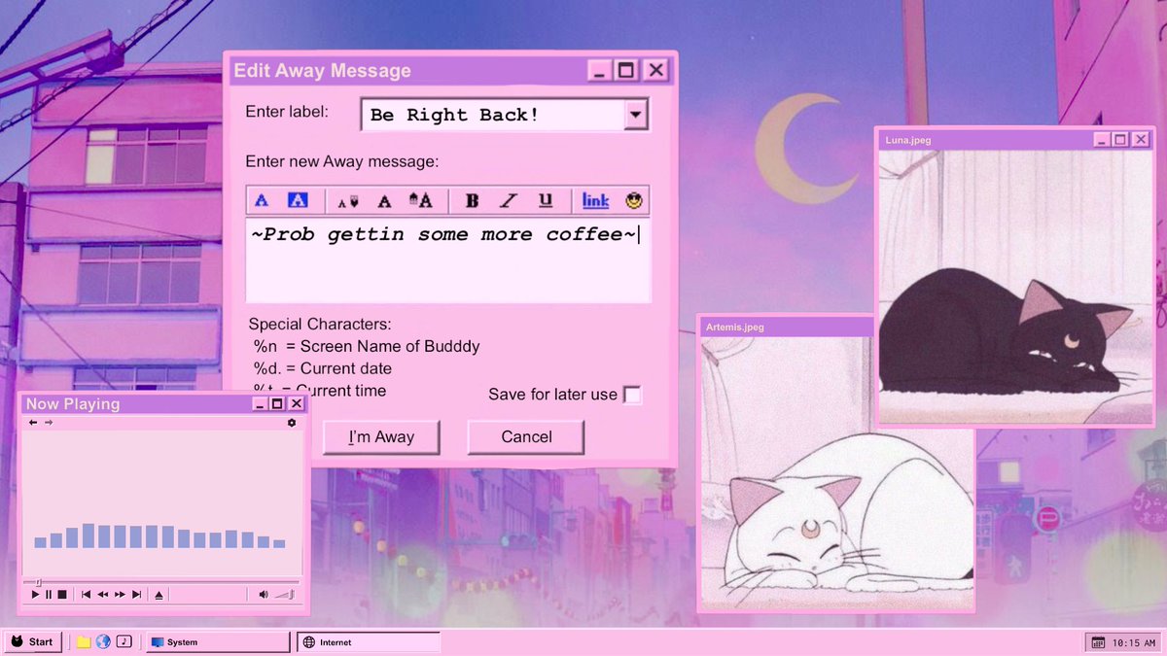The width and height of the screenshot is (1167, 656).
Task: Eject the media in Now Playing
Action: [x=159, y=594]
